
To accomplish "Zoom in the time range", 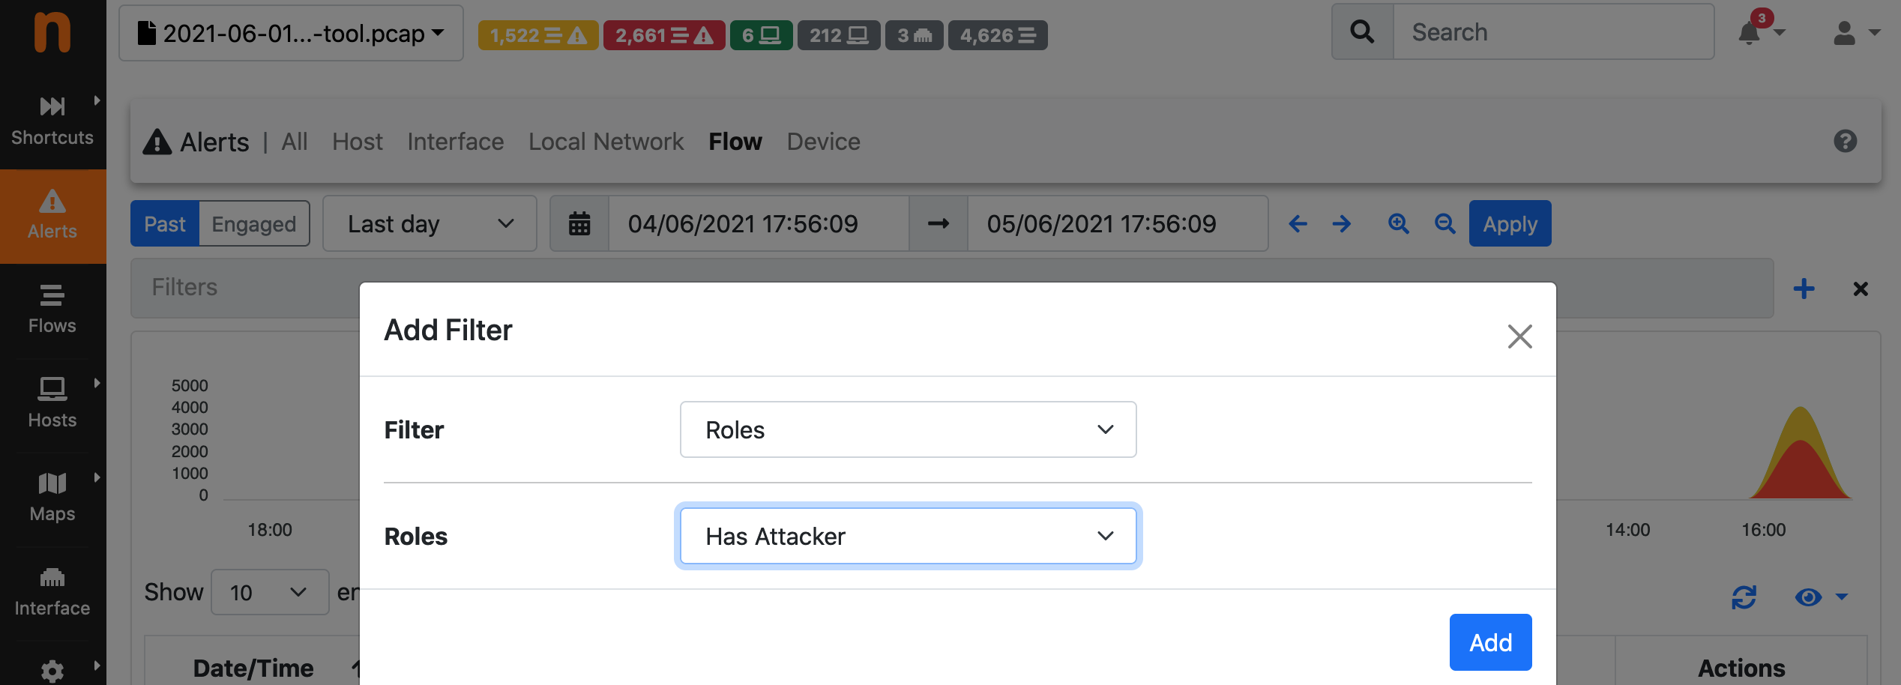I will (1398, 223).
